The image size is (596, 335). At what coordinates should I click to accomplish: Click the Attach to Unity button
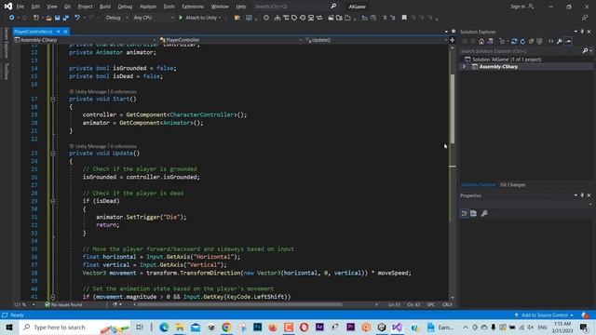pos(200,18)
